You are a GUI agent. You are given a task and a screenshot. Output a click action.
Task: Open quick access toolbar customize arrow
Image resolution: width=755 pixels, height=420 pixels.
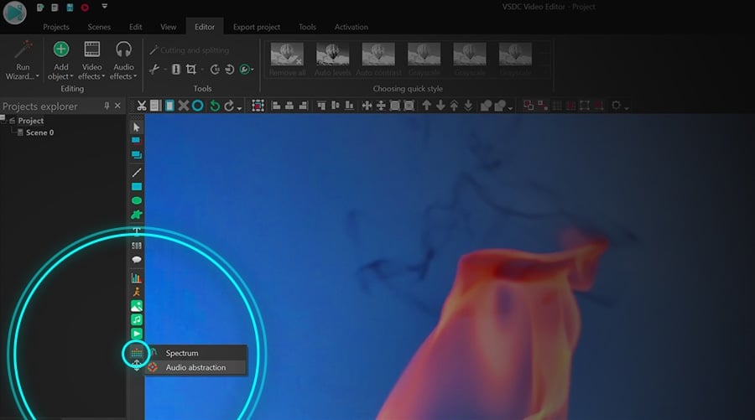[105, 7]
